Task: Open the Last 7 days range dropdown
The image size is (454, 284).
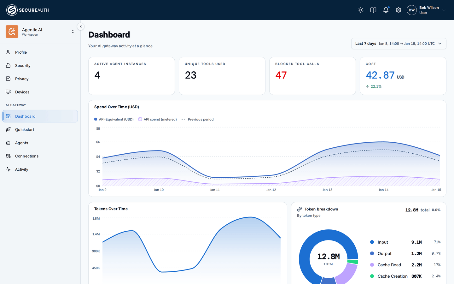Action: 399,44
